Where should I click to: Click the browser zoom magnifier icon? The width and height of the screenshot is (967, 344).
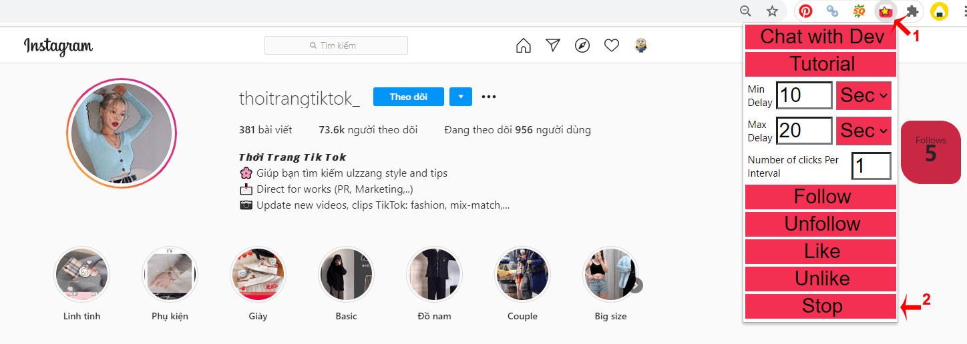(746, 11)
